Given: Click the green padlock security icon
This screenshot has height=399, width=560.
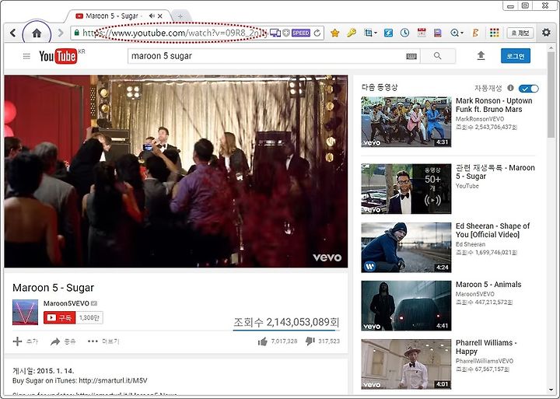Looking at the screenshot, I should 77,33.
